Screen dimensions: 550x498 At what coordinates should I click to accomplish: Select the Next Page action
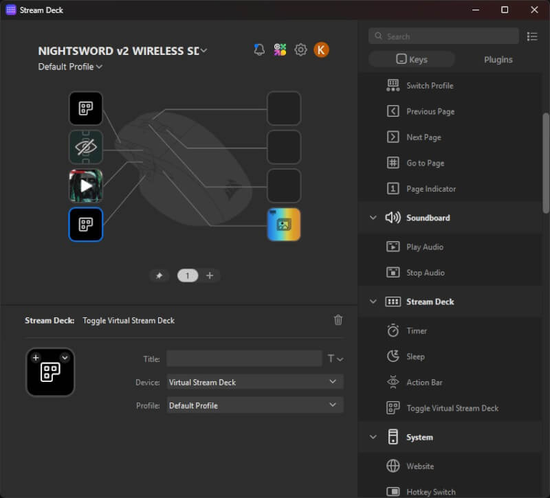(450, 137)
